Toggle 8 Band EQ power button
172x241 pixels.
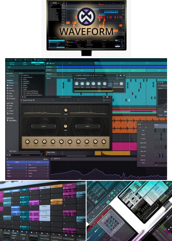coord(162,83)
